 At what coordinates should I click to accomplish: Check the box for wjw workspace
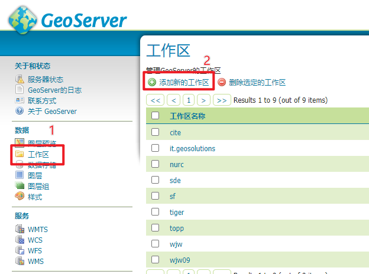click(155, 244)
